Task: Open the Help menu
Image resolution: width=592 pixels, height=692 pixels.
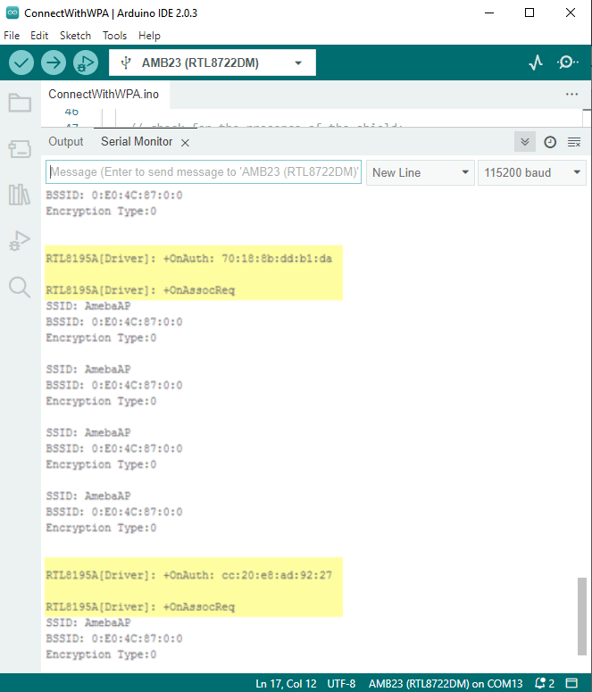Action: tap(149, 36)
